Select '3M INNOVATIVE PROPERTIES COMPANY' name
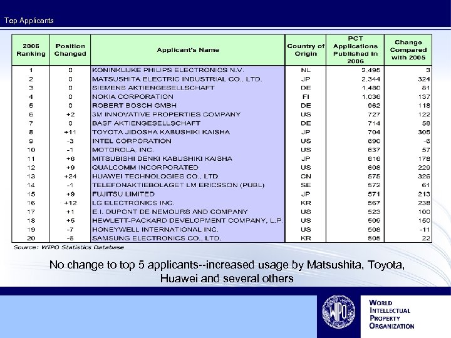 pos(166,115)
